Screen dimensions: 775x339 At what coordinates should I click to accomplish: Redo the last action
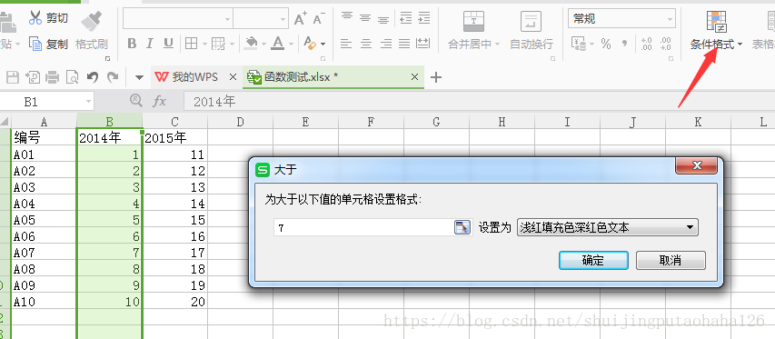click(114, 77)
